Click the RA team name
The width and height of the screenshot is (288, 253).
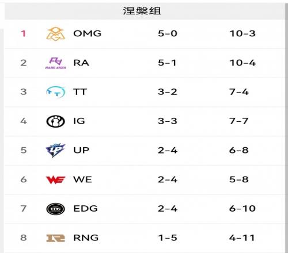81,63
